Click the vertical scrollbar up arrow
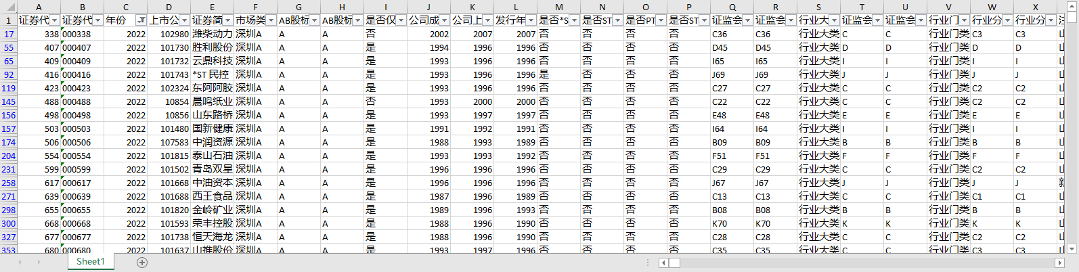This screenshot has width=1079, height=272. [x=1071, y=5]
